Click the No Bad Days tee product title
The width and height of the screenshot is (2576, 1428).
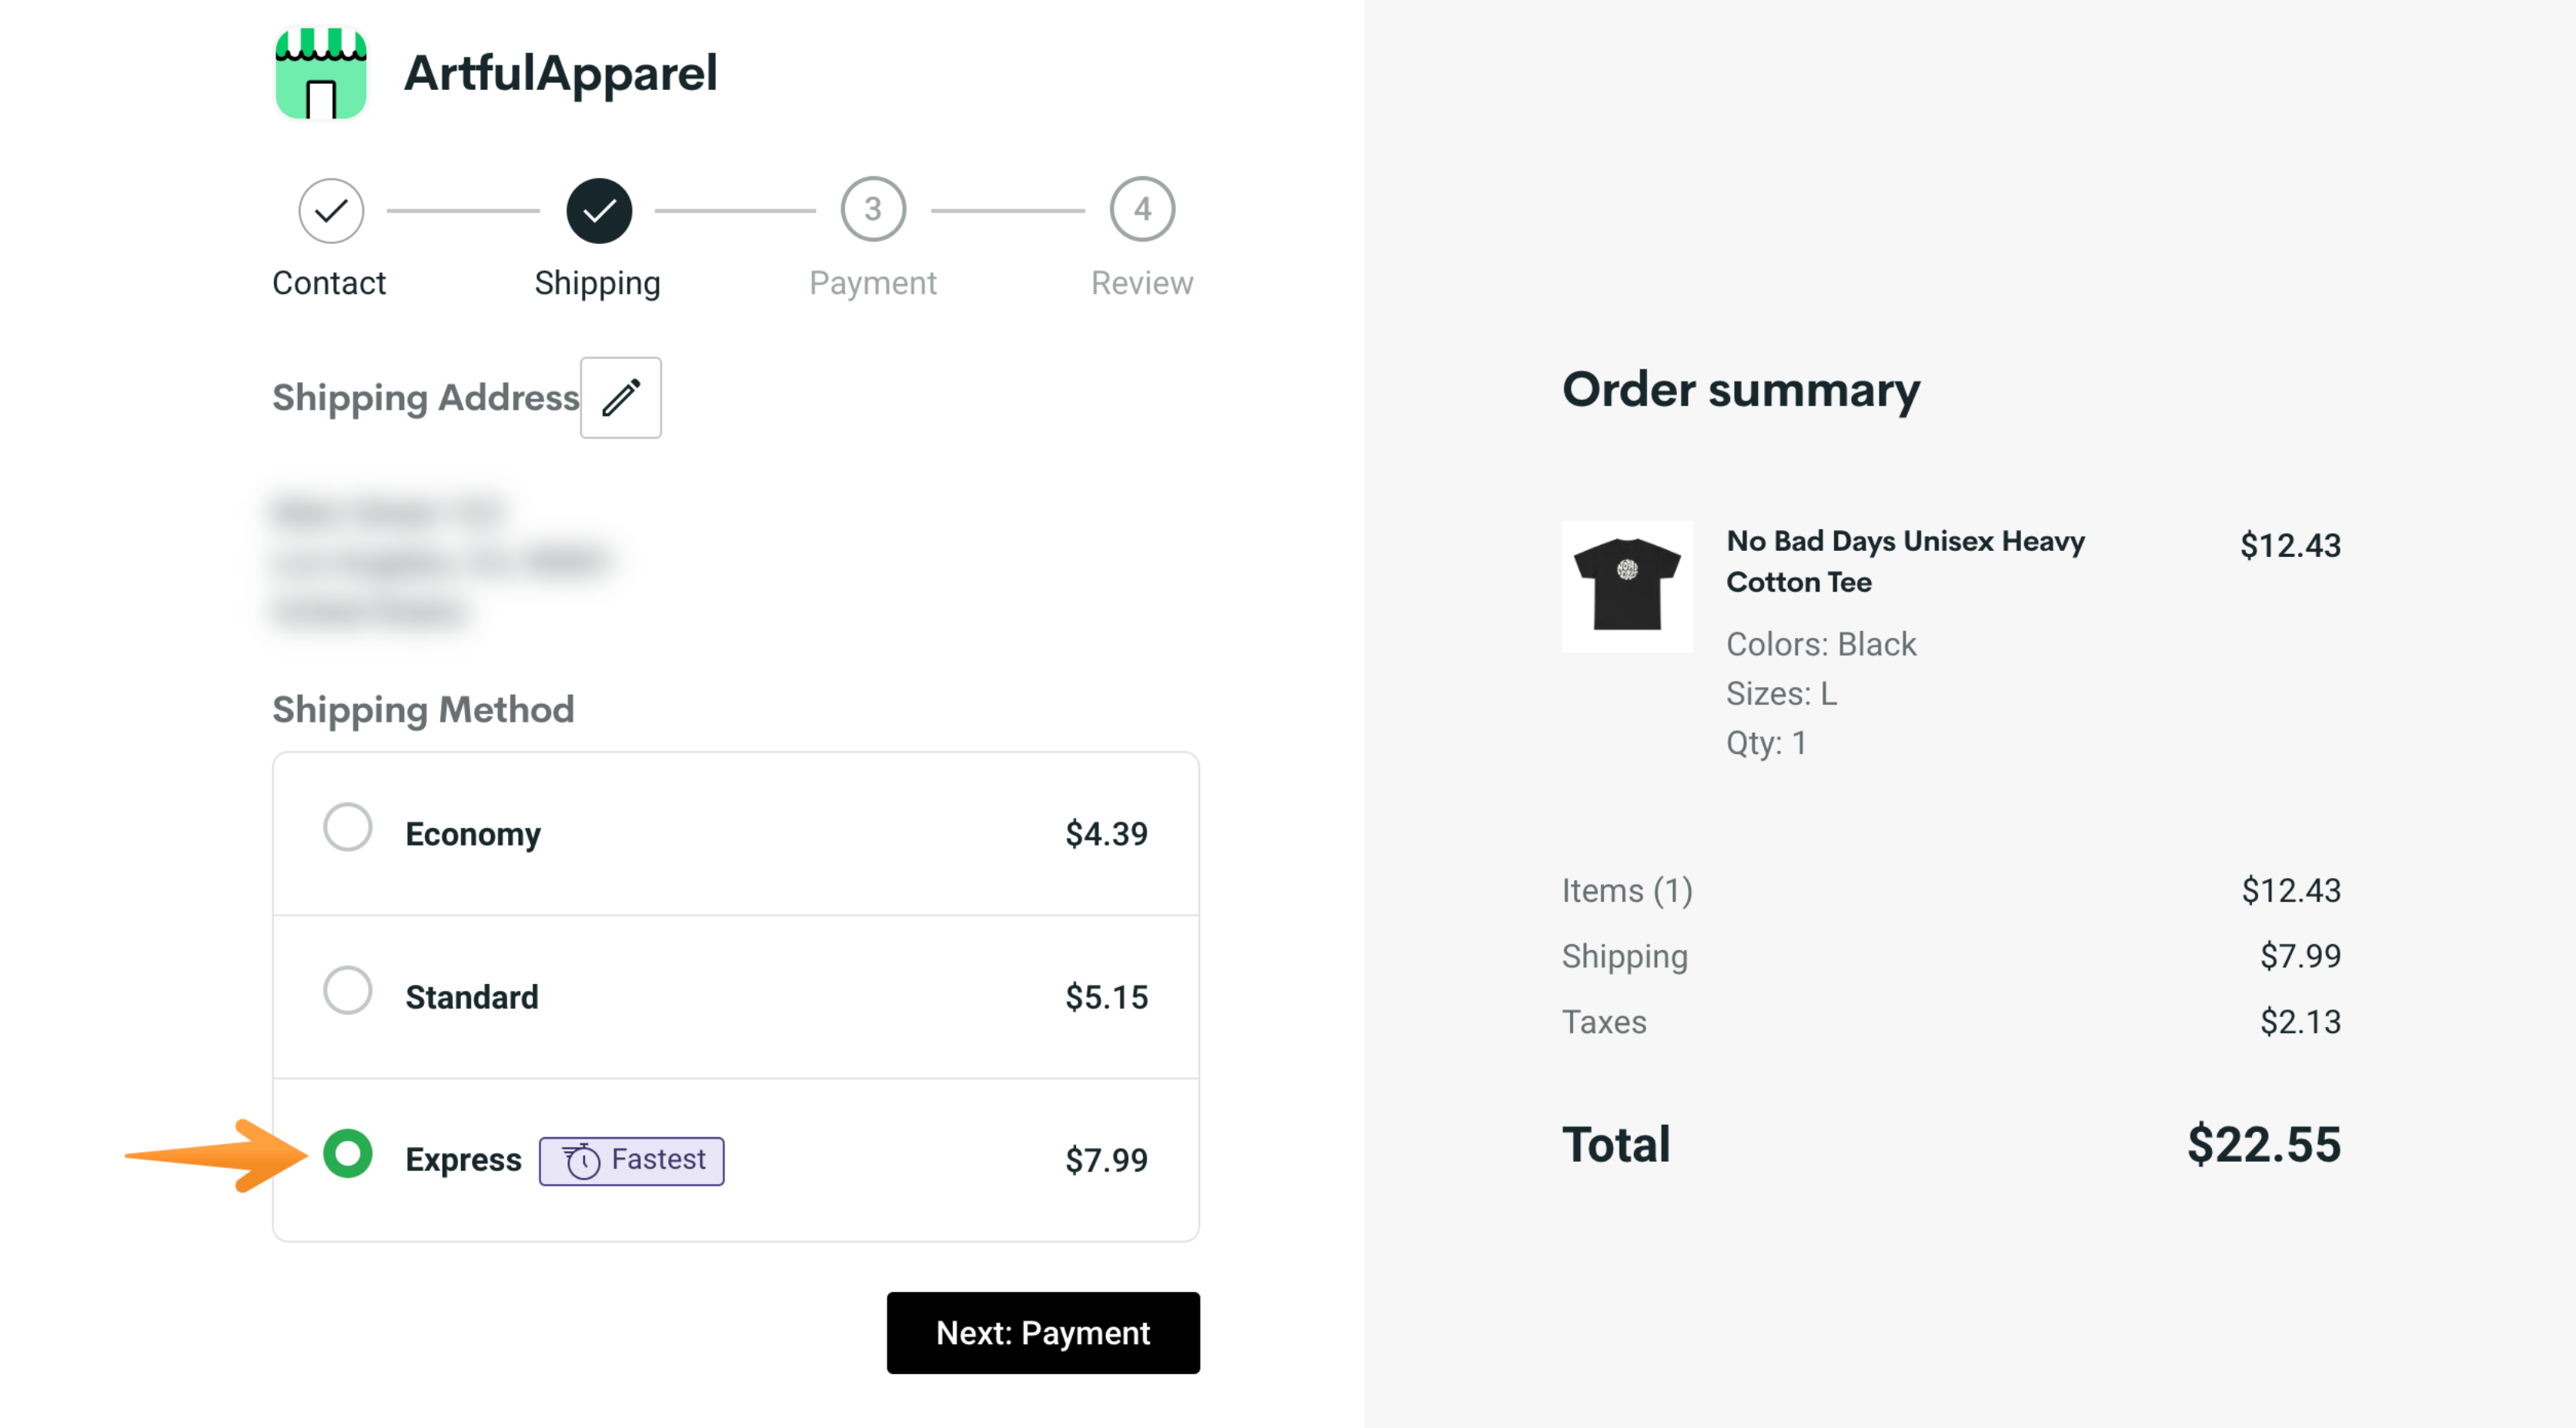tap(1906, 561)
